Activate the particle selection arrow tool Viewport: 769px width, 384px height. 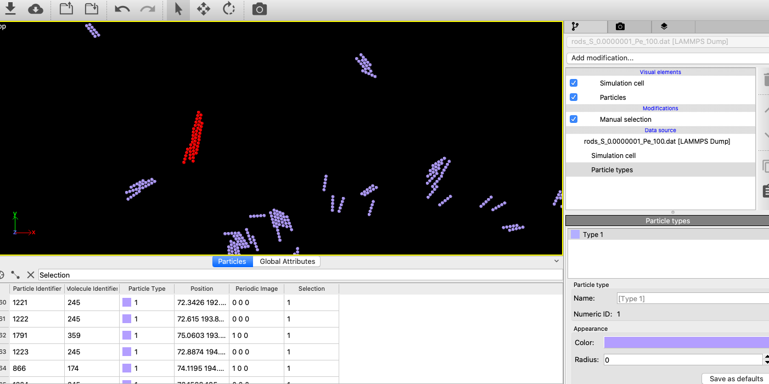point(178,9)
